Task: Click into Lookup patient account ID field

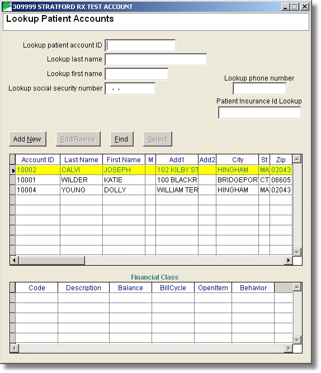Action: [140, 45]
